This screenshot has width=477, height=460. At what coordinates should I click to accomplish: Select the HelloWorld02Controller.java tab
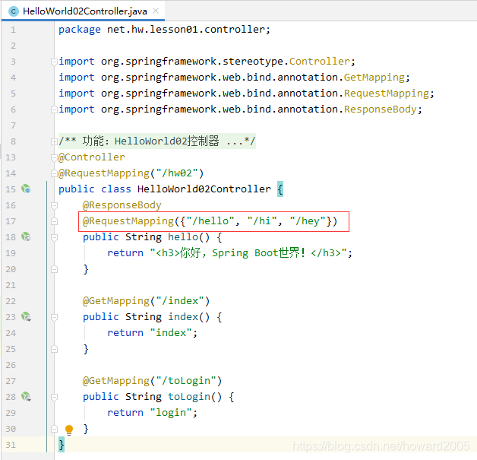tap(83, 11)
